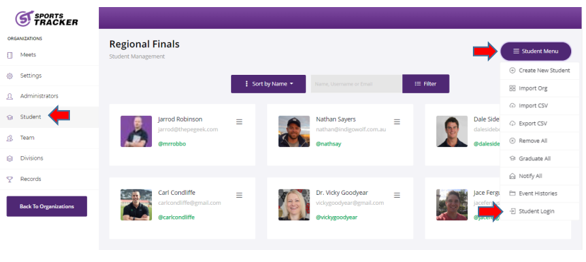This screenshot has height=262, width=586.
Task: Open Carl Condliffe's card options icon
Action: [239, 195]
